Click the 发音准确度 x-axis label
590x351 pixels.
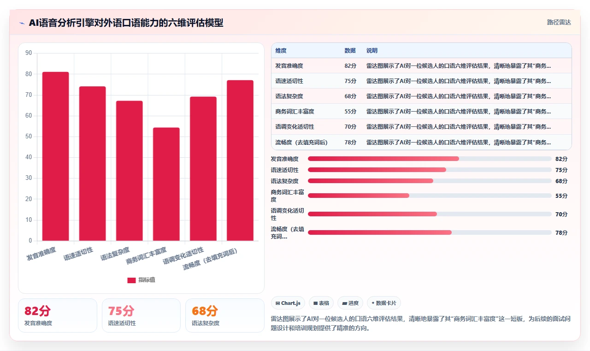pos(41,254)
